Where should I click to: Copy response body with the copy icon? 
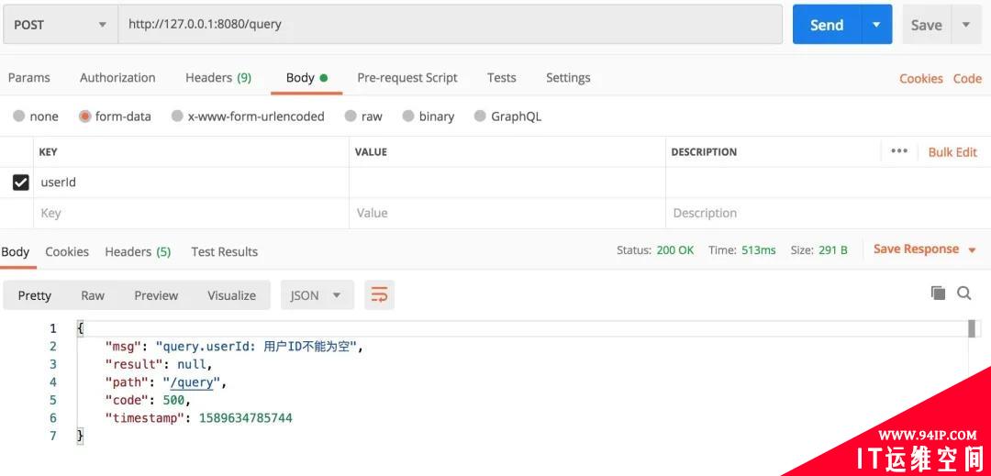pyautogui.click(x=938, y=293)
